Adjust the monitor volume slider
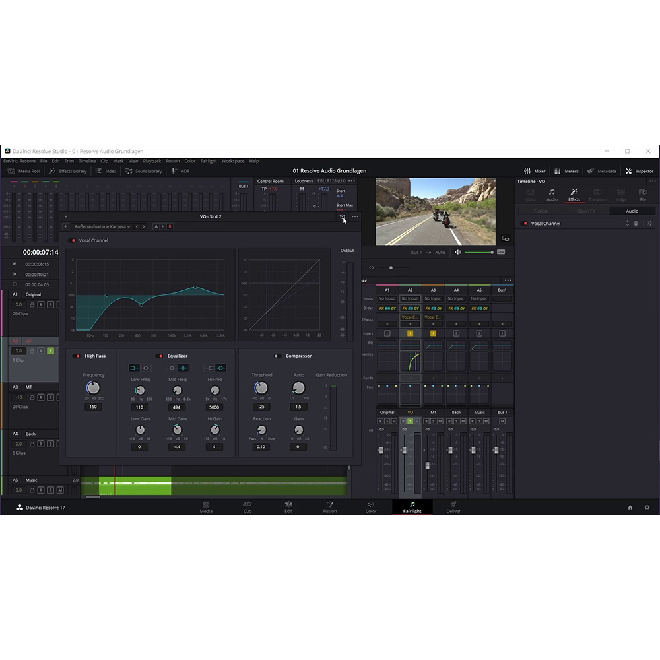 coord(478,252)
